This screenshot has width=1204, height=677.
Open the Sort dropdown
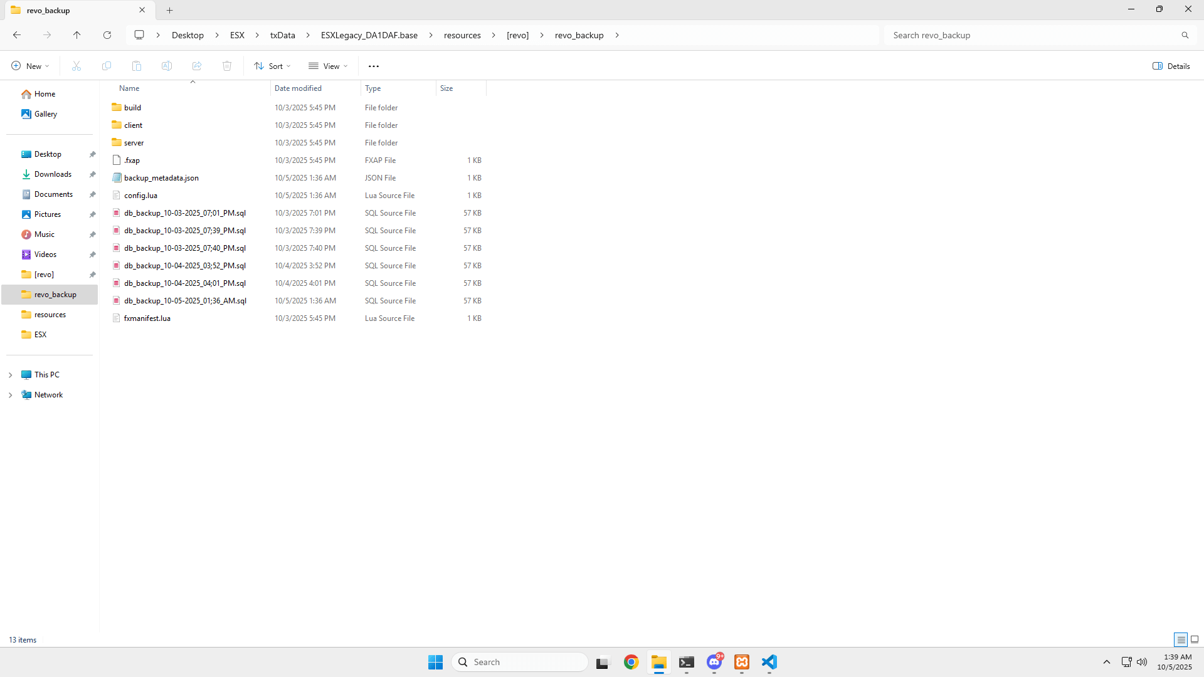tap(272, 65)
